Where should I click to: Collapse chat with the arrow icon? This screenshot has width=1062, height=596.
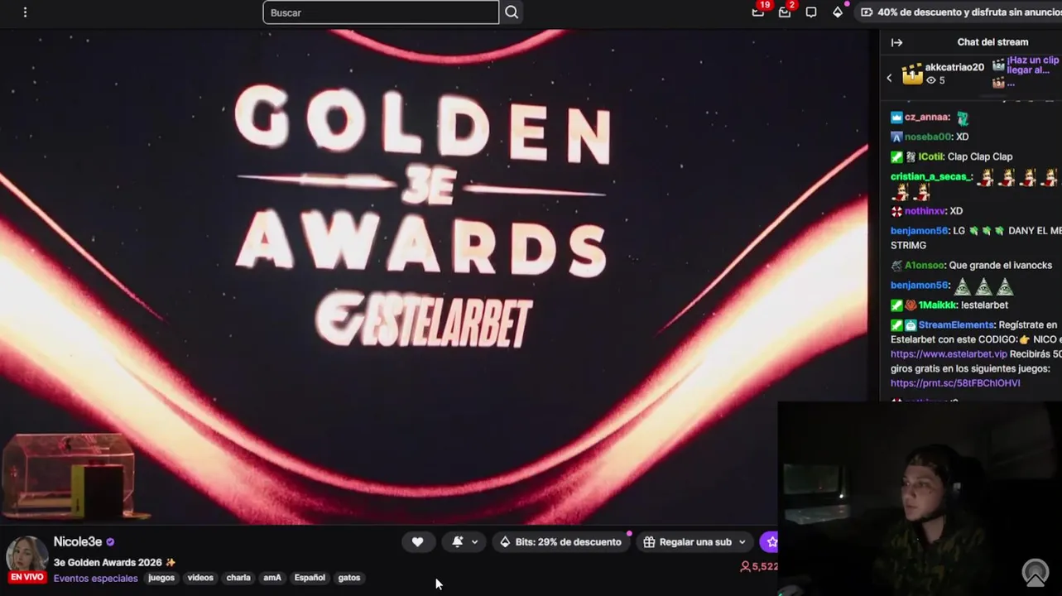(896, 42)
